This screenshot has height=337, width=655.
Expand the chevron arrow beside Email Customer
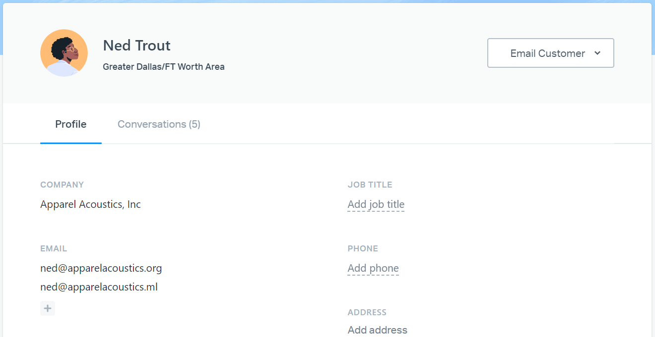pos(597,53)
